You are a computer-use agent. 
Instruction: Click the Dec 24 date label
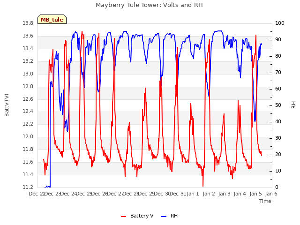point(68,194)
